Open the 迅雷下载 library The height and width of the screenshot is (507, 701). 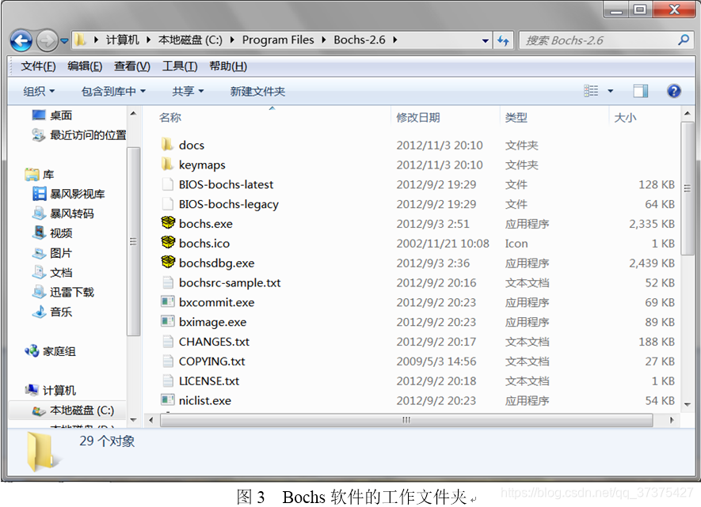point(63,292)
